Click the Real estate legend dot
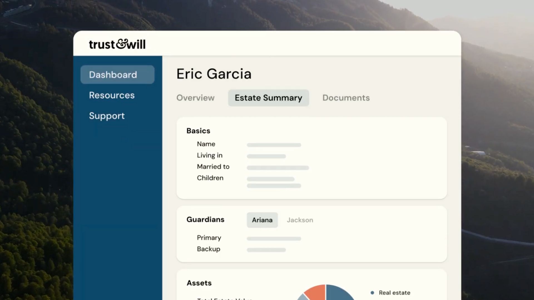The height and width of the screenshot is (300, 534). tap(372, 292)
